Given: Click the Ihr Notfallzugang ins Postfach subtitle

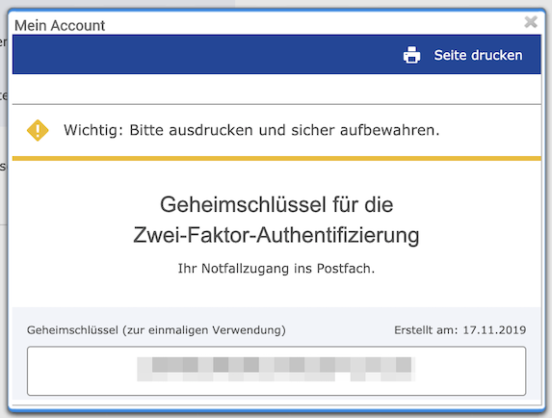Looking at the screenshot, I should click(x=276, y=269).
